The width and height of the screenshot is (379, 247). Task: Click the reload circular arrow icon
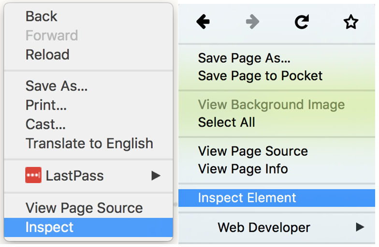tap(302, 22)
